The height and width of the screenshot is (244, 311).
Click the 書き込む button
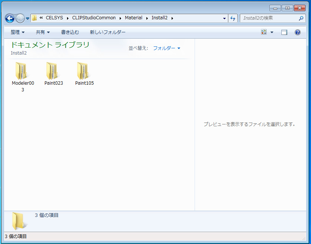70,32
